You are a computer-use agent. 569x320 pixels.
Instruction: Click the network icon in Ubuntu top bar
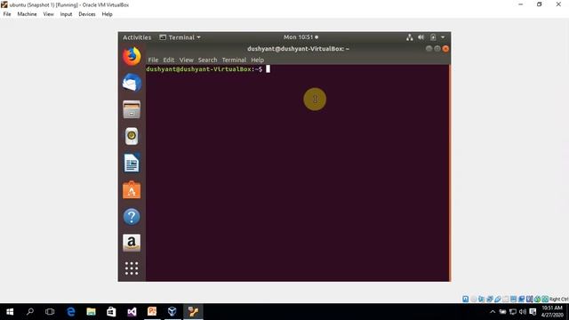tap(409, 37)
